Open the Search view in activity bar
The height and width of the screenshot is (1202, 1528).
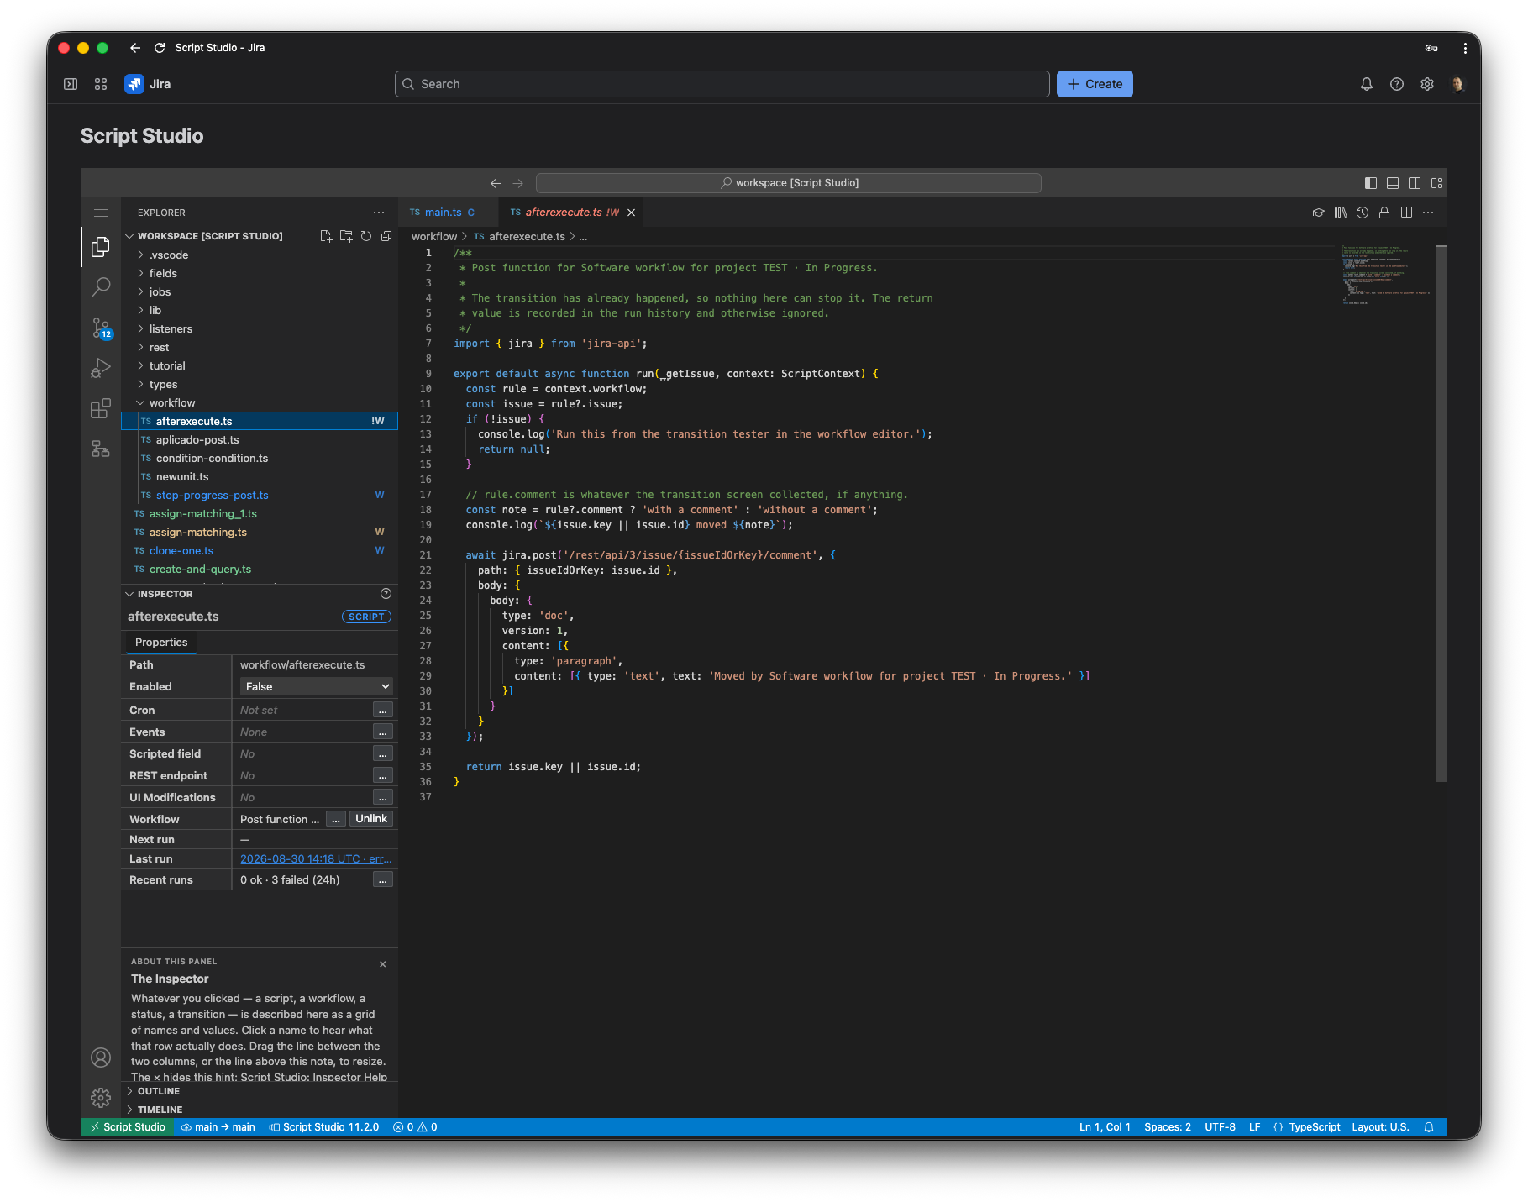tap(101, 287)
